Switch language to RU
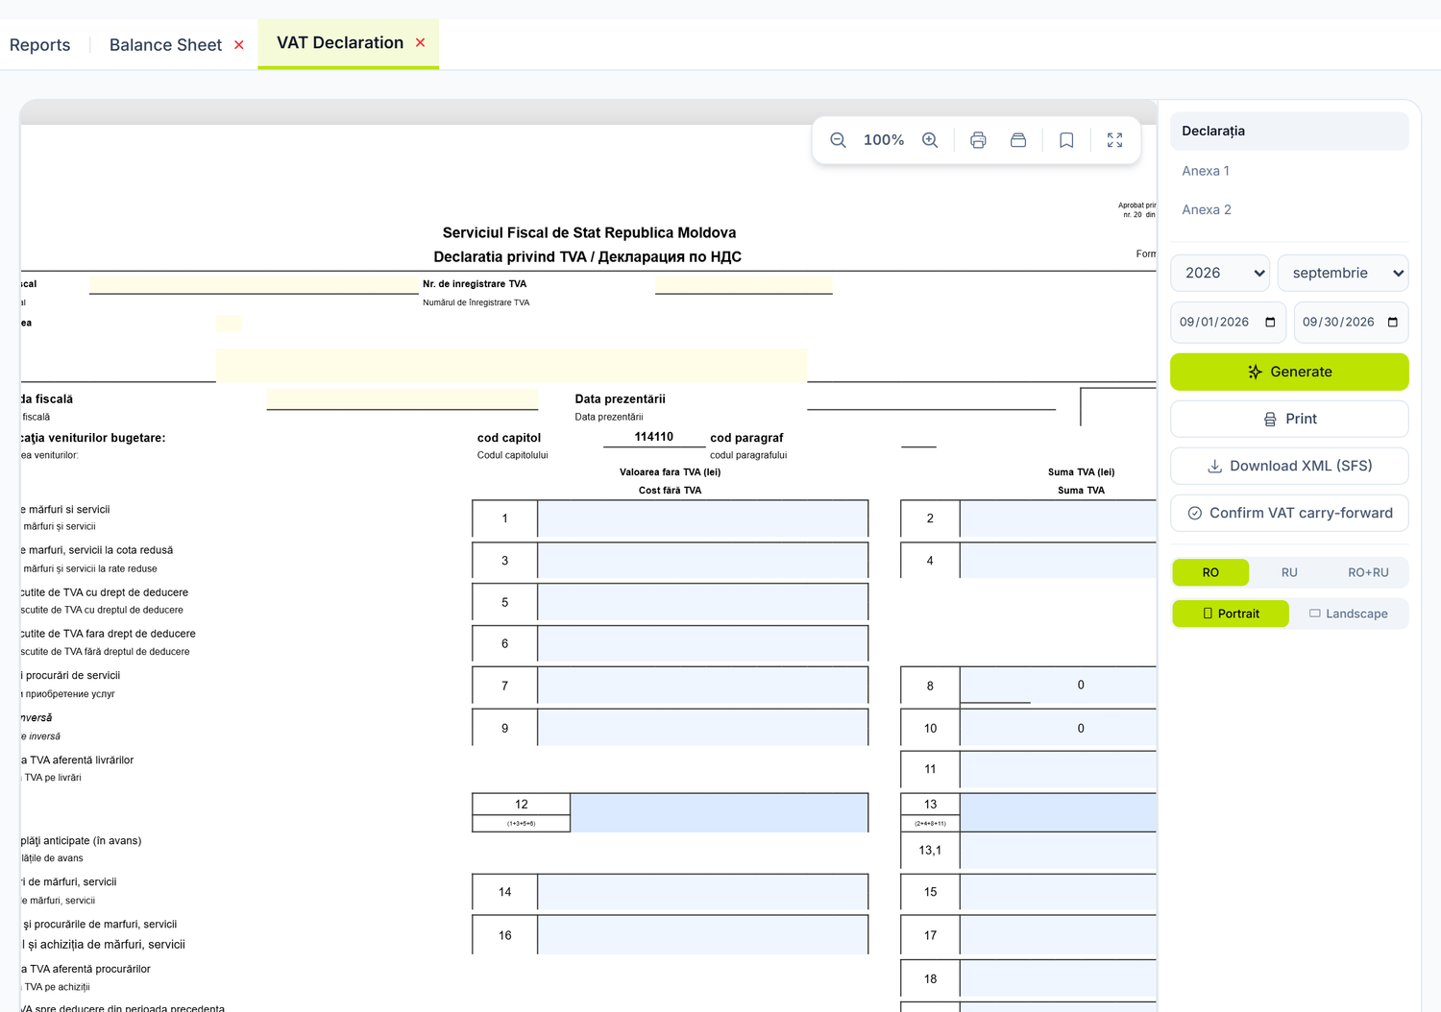 point(1289,572)
